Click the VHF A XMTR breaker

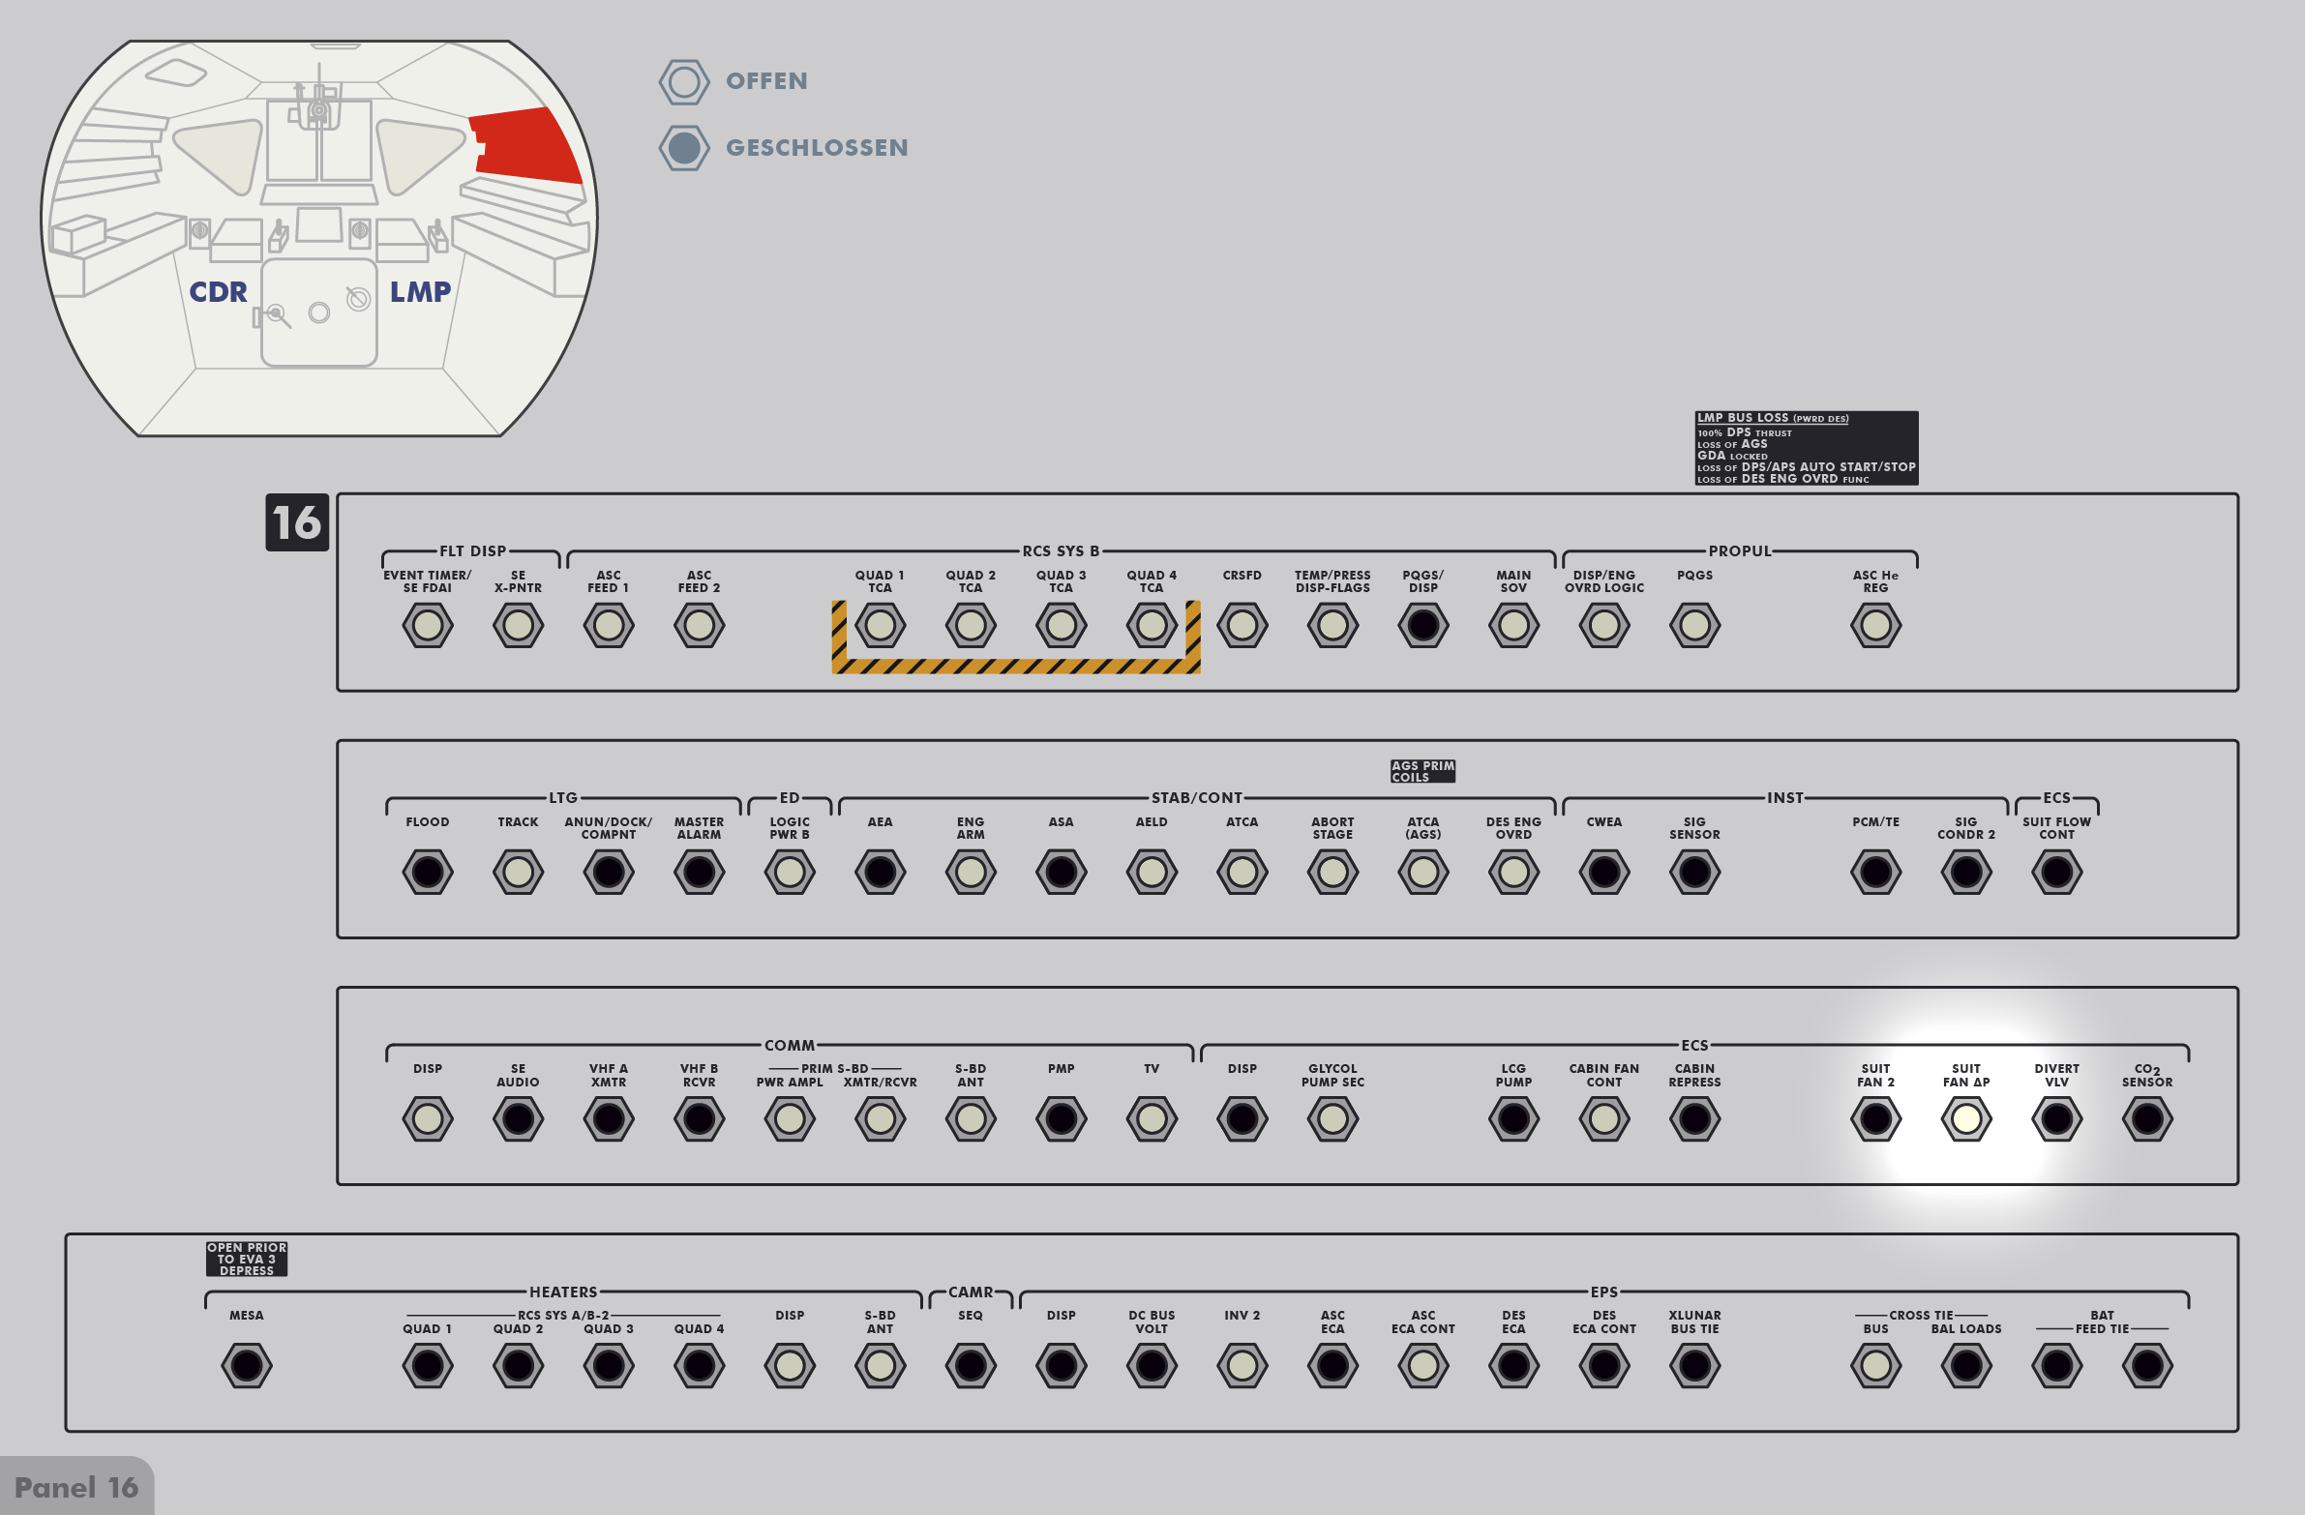609,1119
